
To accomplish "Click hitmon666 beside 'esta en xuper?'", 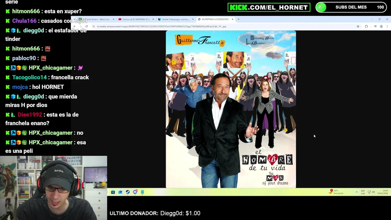I will tap(26, 11).
